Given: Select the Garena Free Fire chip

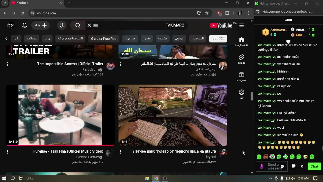Looking at the screenshot, I should [x=104, y=39].
